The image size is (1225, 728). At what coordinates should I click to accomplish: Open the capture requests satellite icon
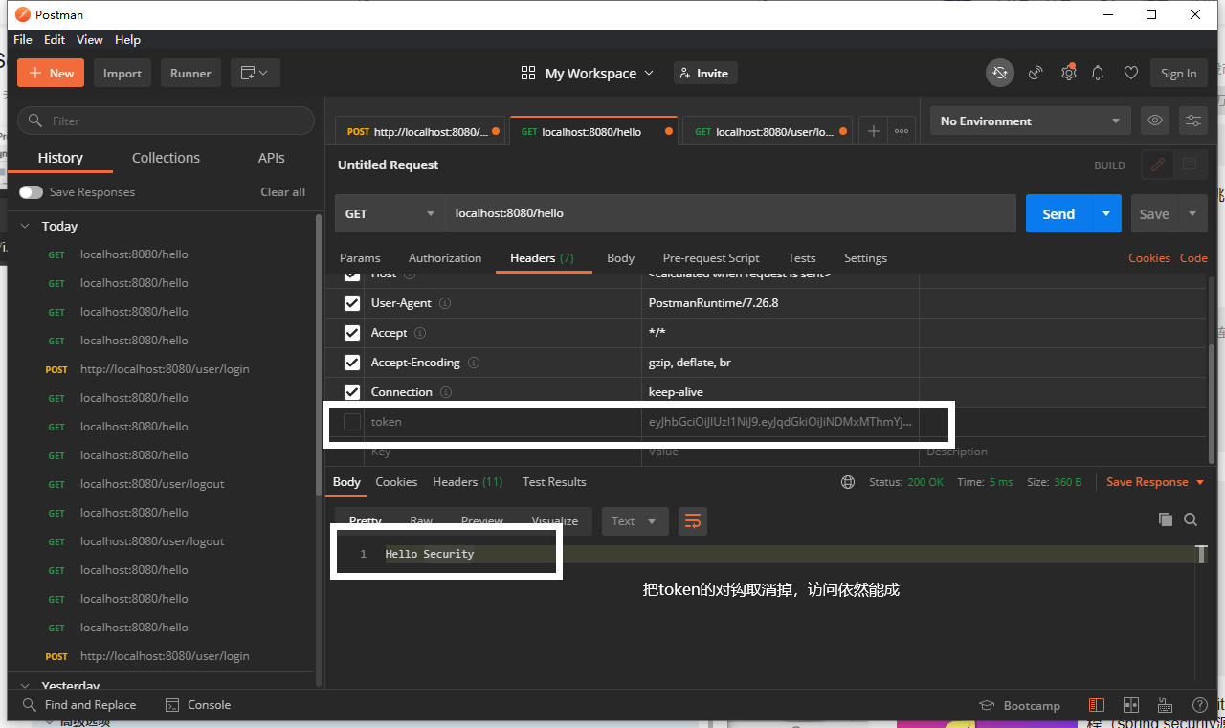[x=1036, y=73]
